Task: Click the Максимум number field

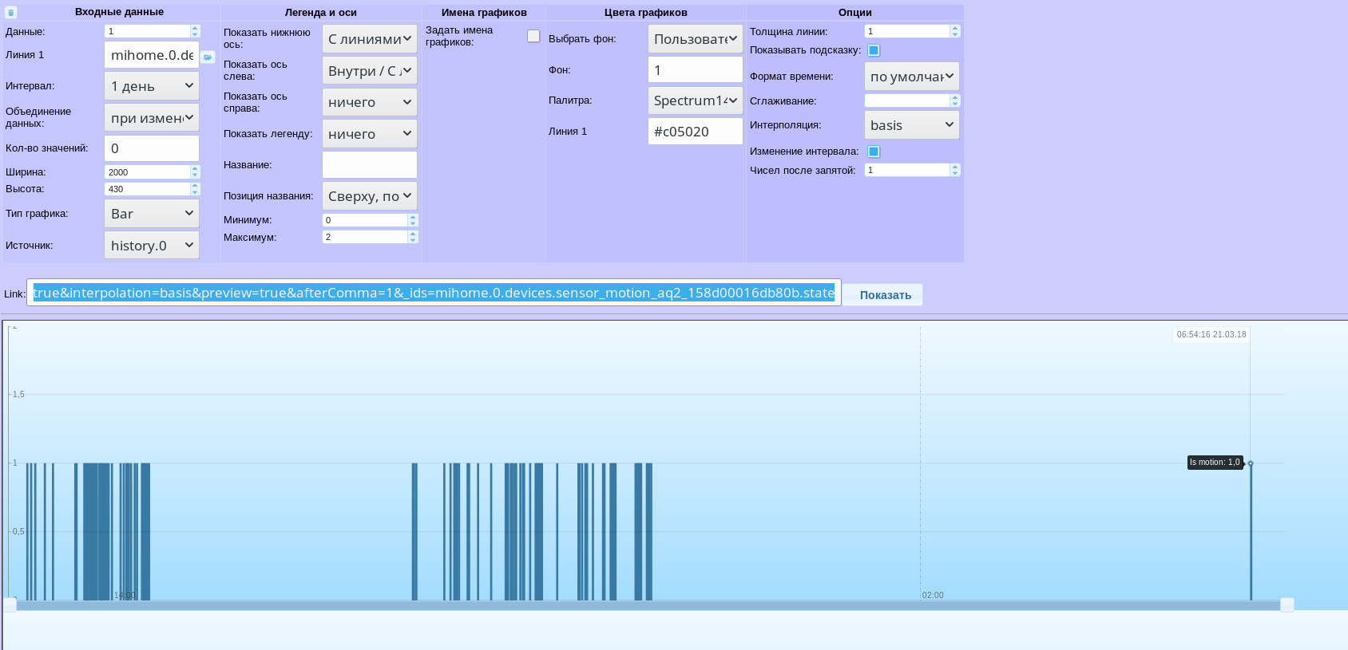Action: pos(365,237)
